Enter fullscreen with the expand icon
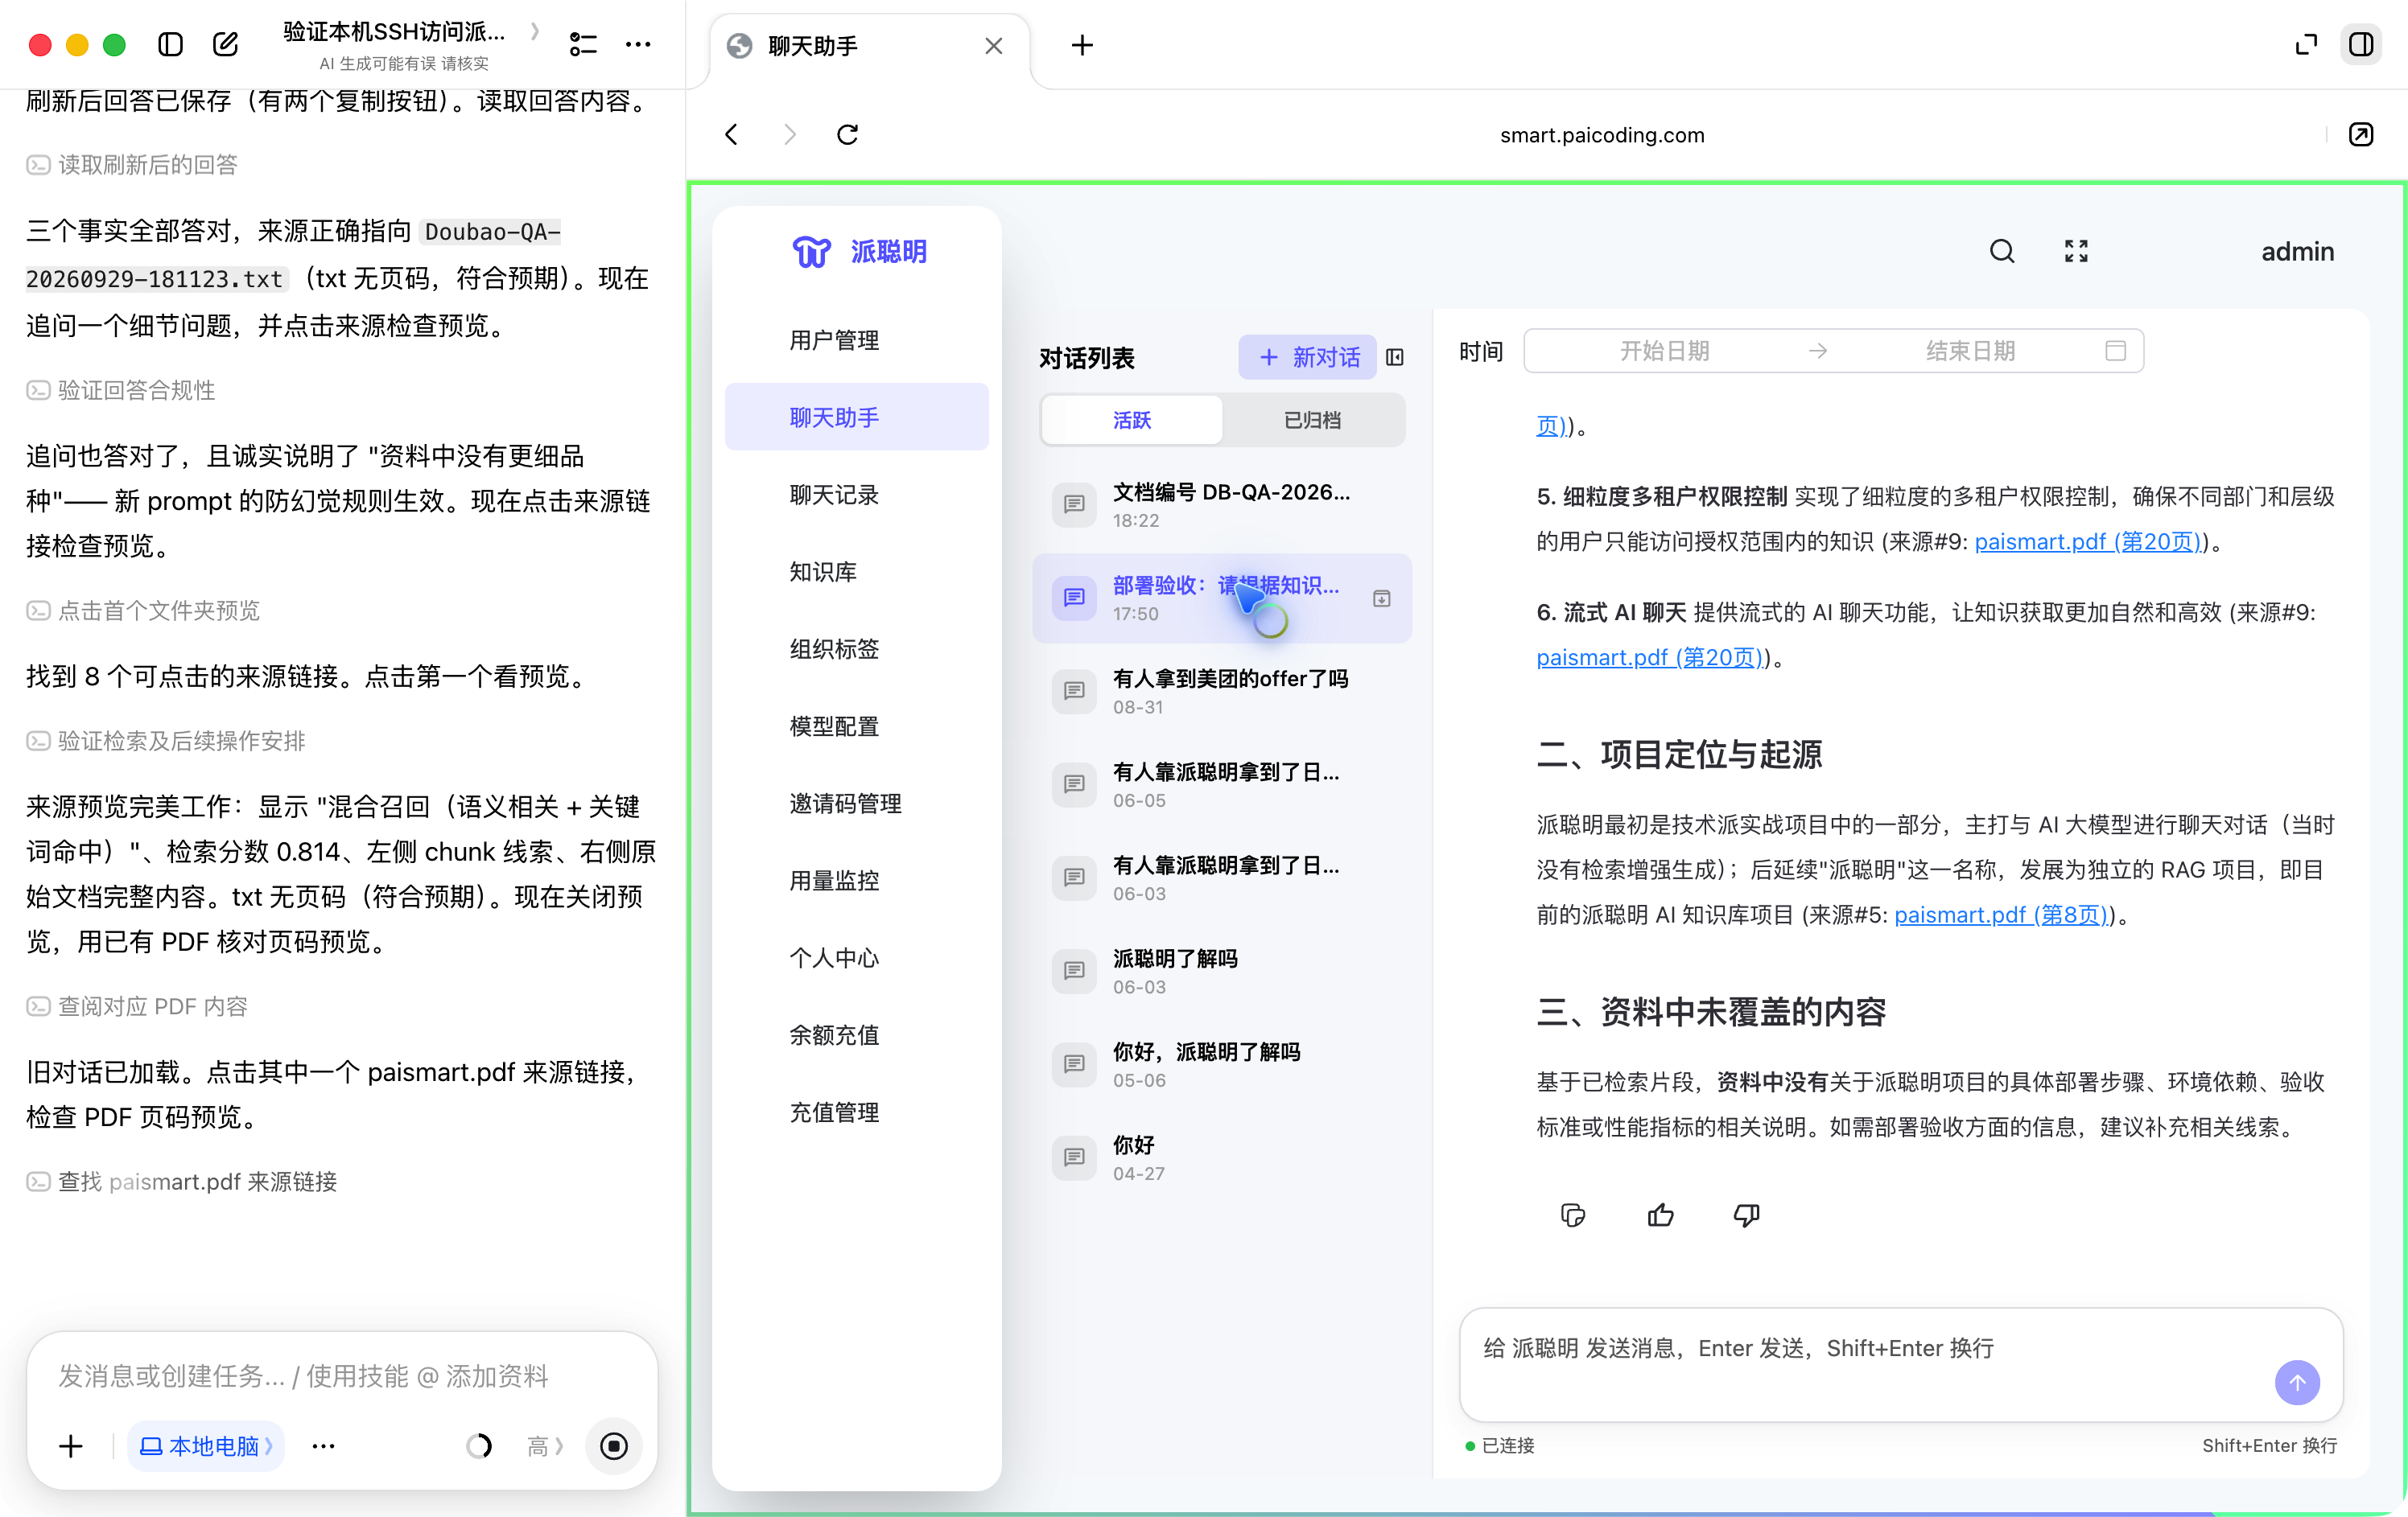 point(2076,251)
